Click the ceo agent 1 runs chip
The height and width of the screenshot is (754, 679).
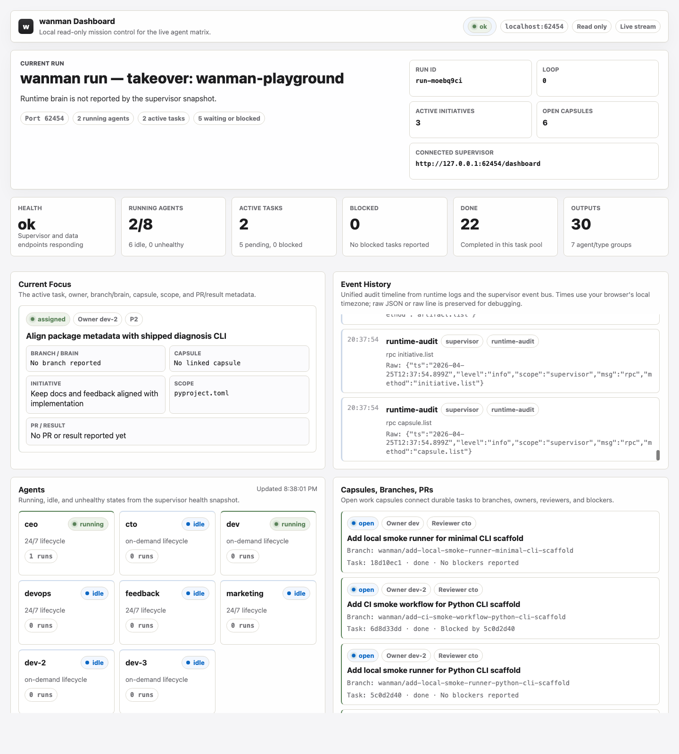click(x=41, y=556)
